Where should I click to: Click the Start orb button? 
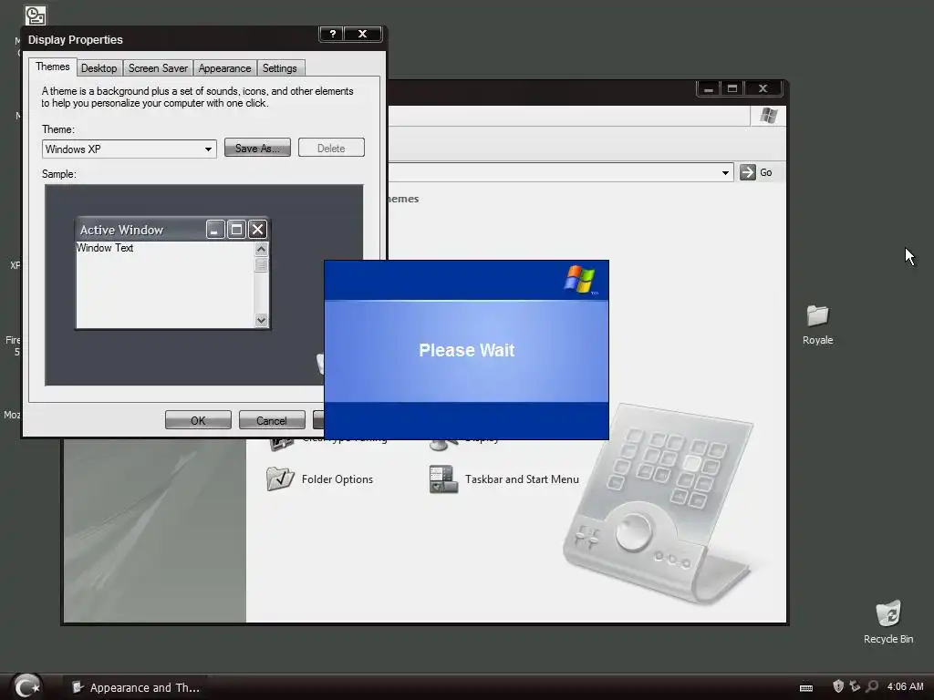26,686
